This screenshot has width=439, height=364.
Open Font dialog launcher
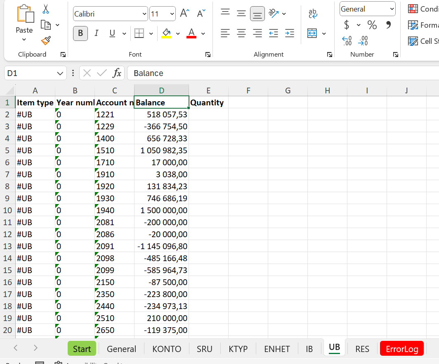pyautogui.click(x=208, y=55)
